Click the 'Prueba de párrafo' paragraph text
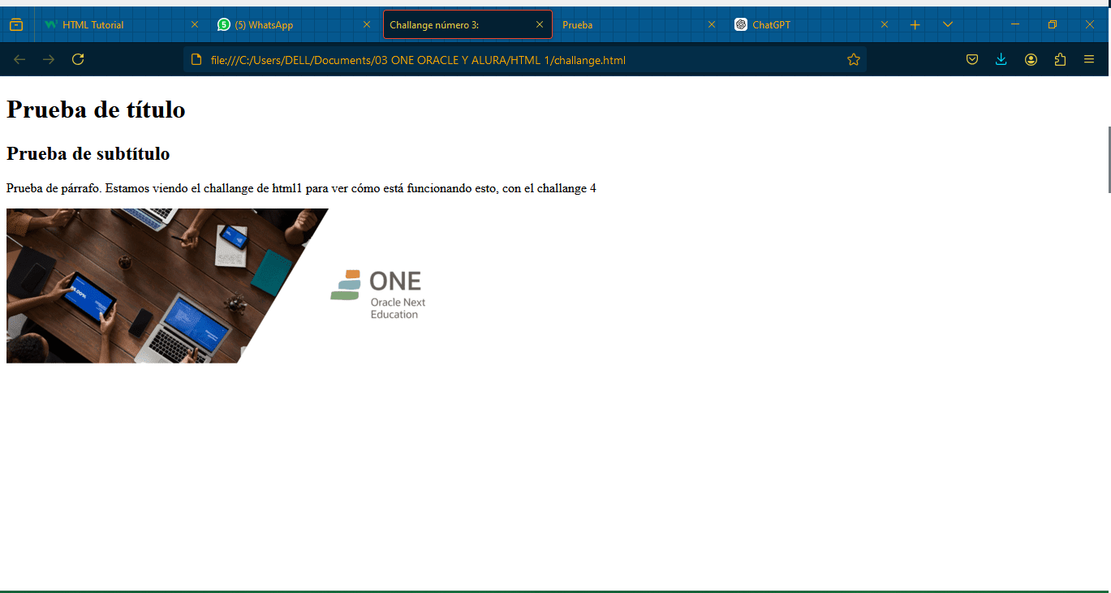The height and width of the screenshot is (593, 1111). (301, 188)
